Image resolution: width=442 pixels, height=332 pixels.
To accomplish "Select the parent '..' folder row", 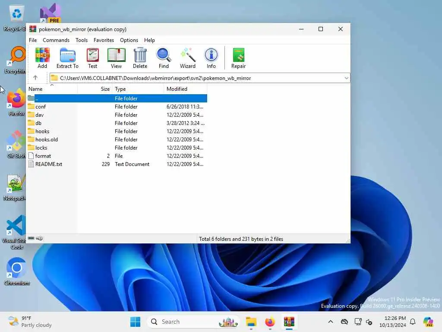I will tap(117, 98).
